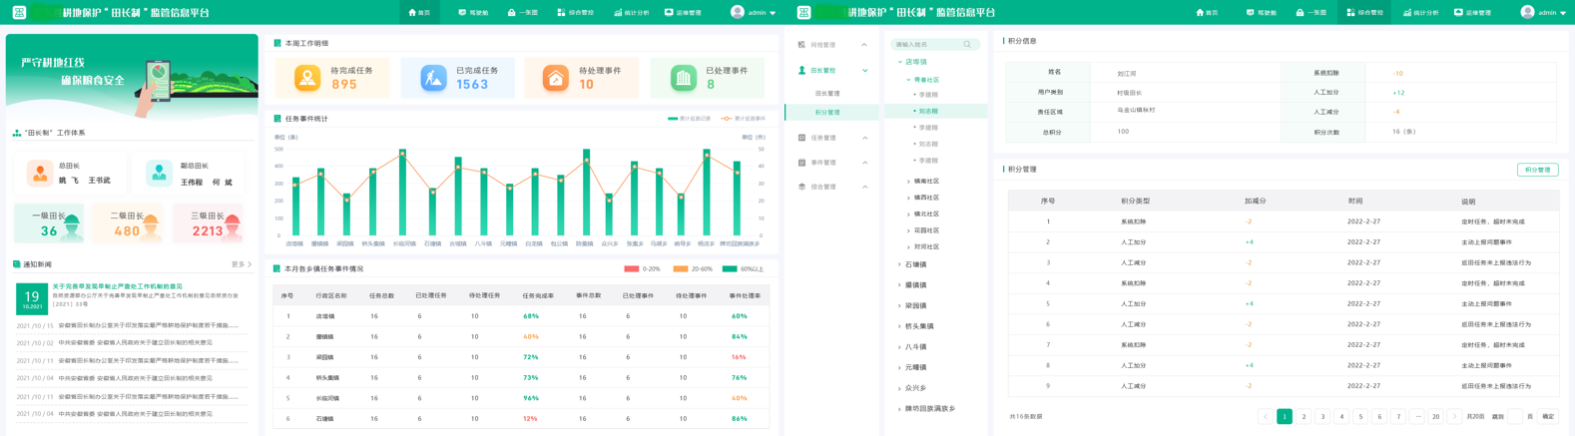Screen dimensions: 1575x436
Task: Click the red 0-20% legend swatch
Action: [631, 269]
